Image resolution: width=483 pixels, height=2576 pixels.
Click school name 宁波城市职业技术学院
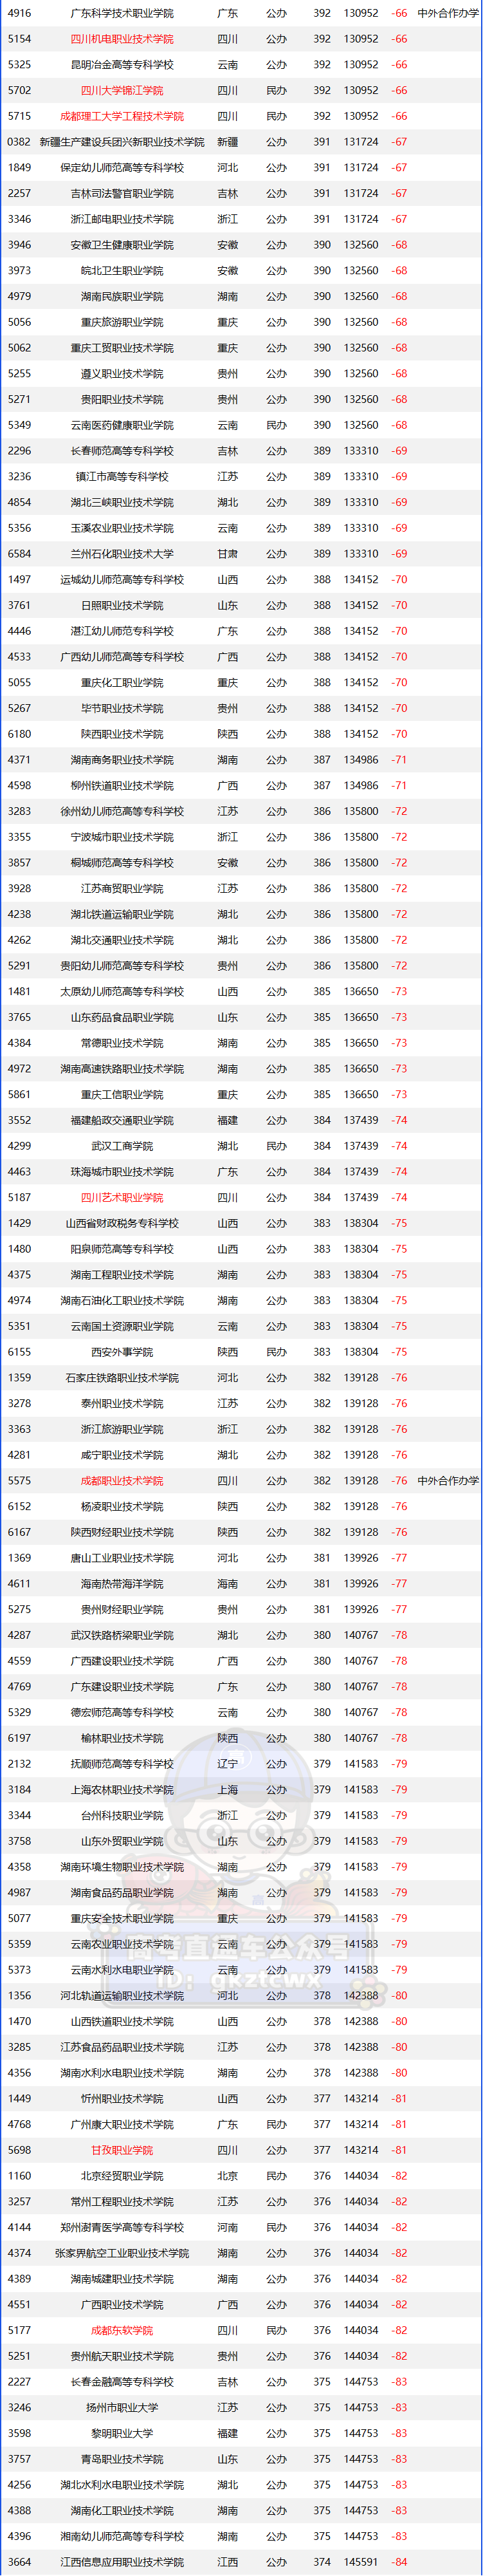pyautogui.click(x=122, y=837)
